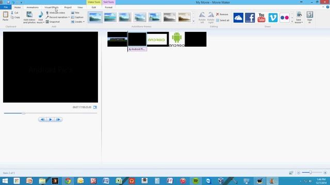Open the Video Tools Edit tab
Image resolution: width=330 pixels, height=185 pixels.
[94, 7]
